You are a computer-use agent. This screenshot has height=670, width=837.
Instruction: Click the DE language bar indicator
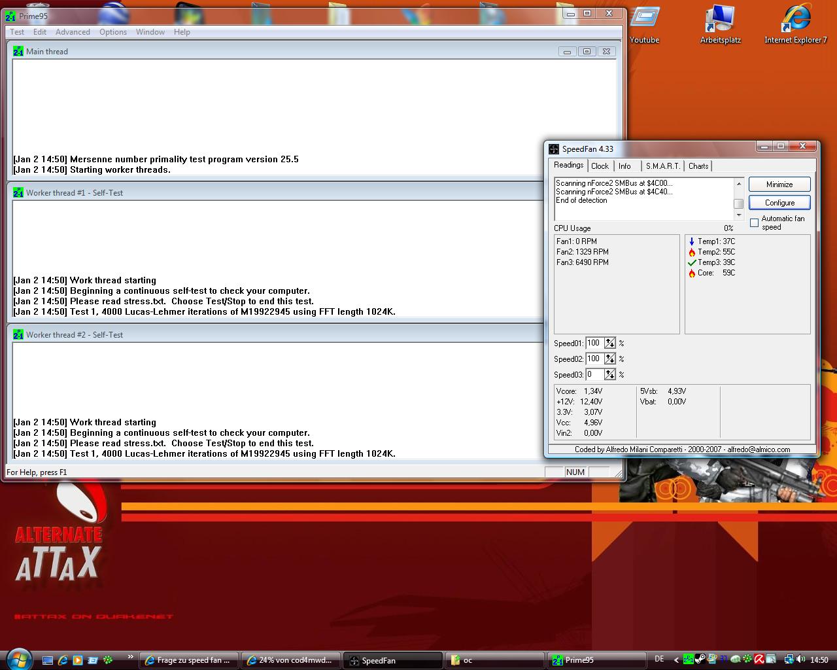659,660
